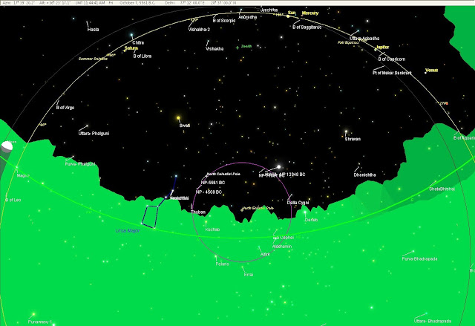
Task: Click the October 7 date in status bar
Action: coord(137,3)
